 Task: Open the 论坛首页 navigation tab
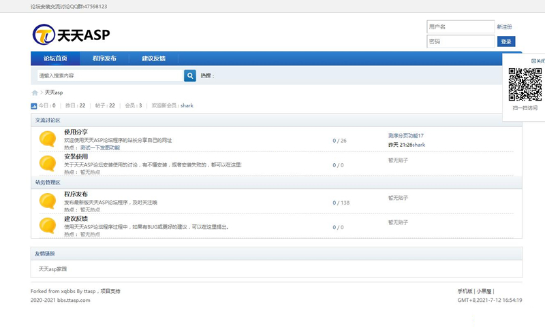[55, 58]
